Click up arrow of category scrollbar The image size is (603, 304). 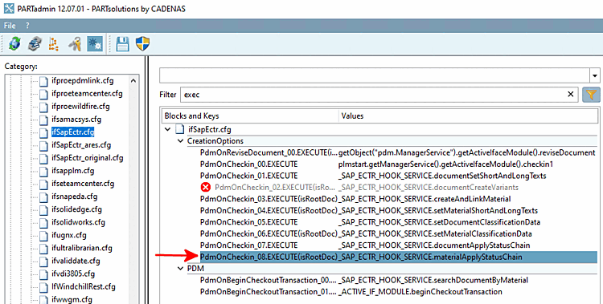click(133, 80)
